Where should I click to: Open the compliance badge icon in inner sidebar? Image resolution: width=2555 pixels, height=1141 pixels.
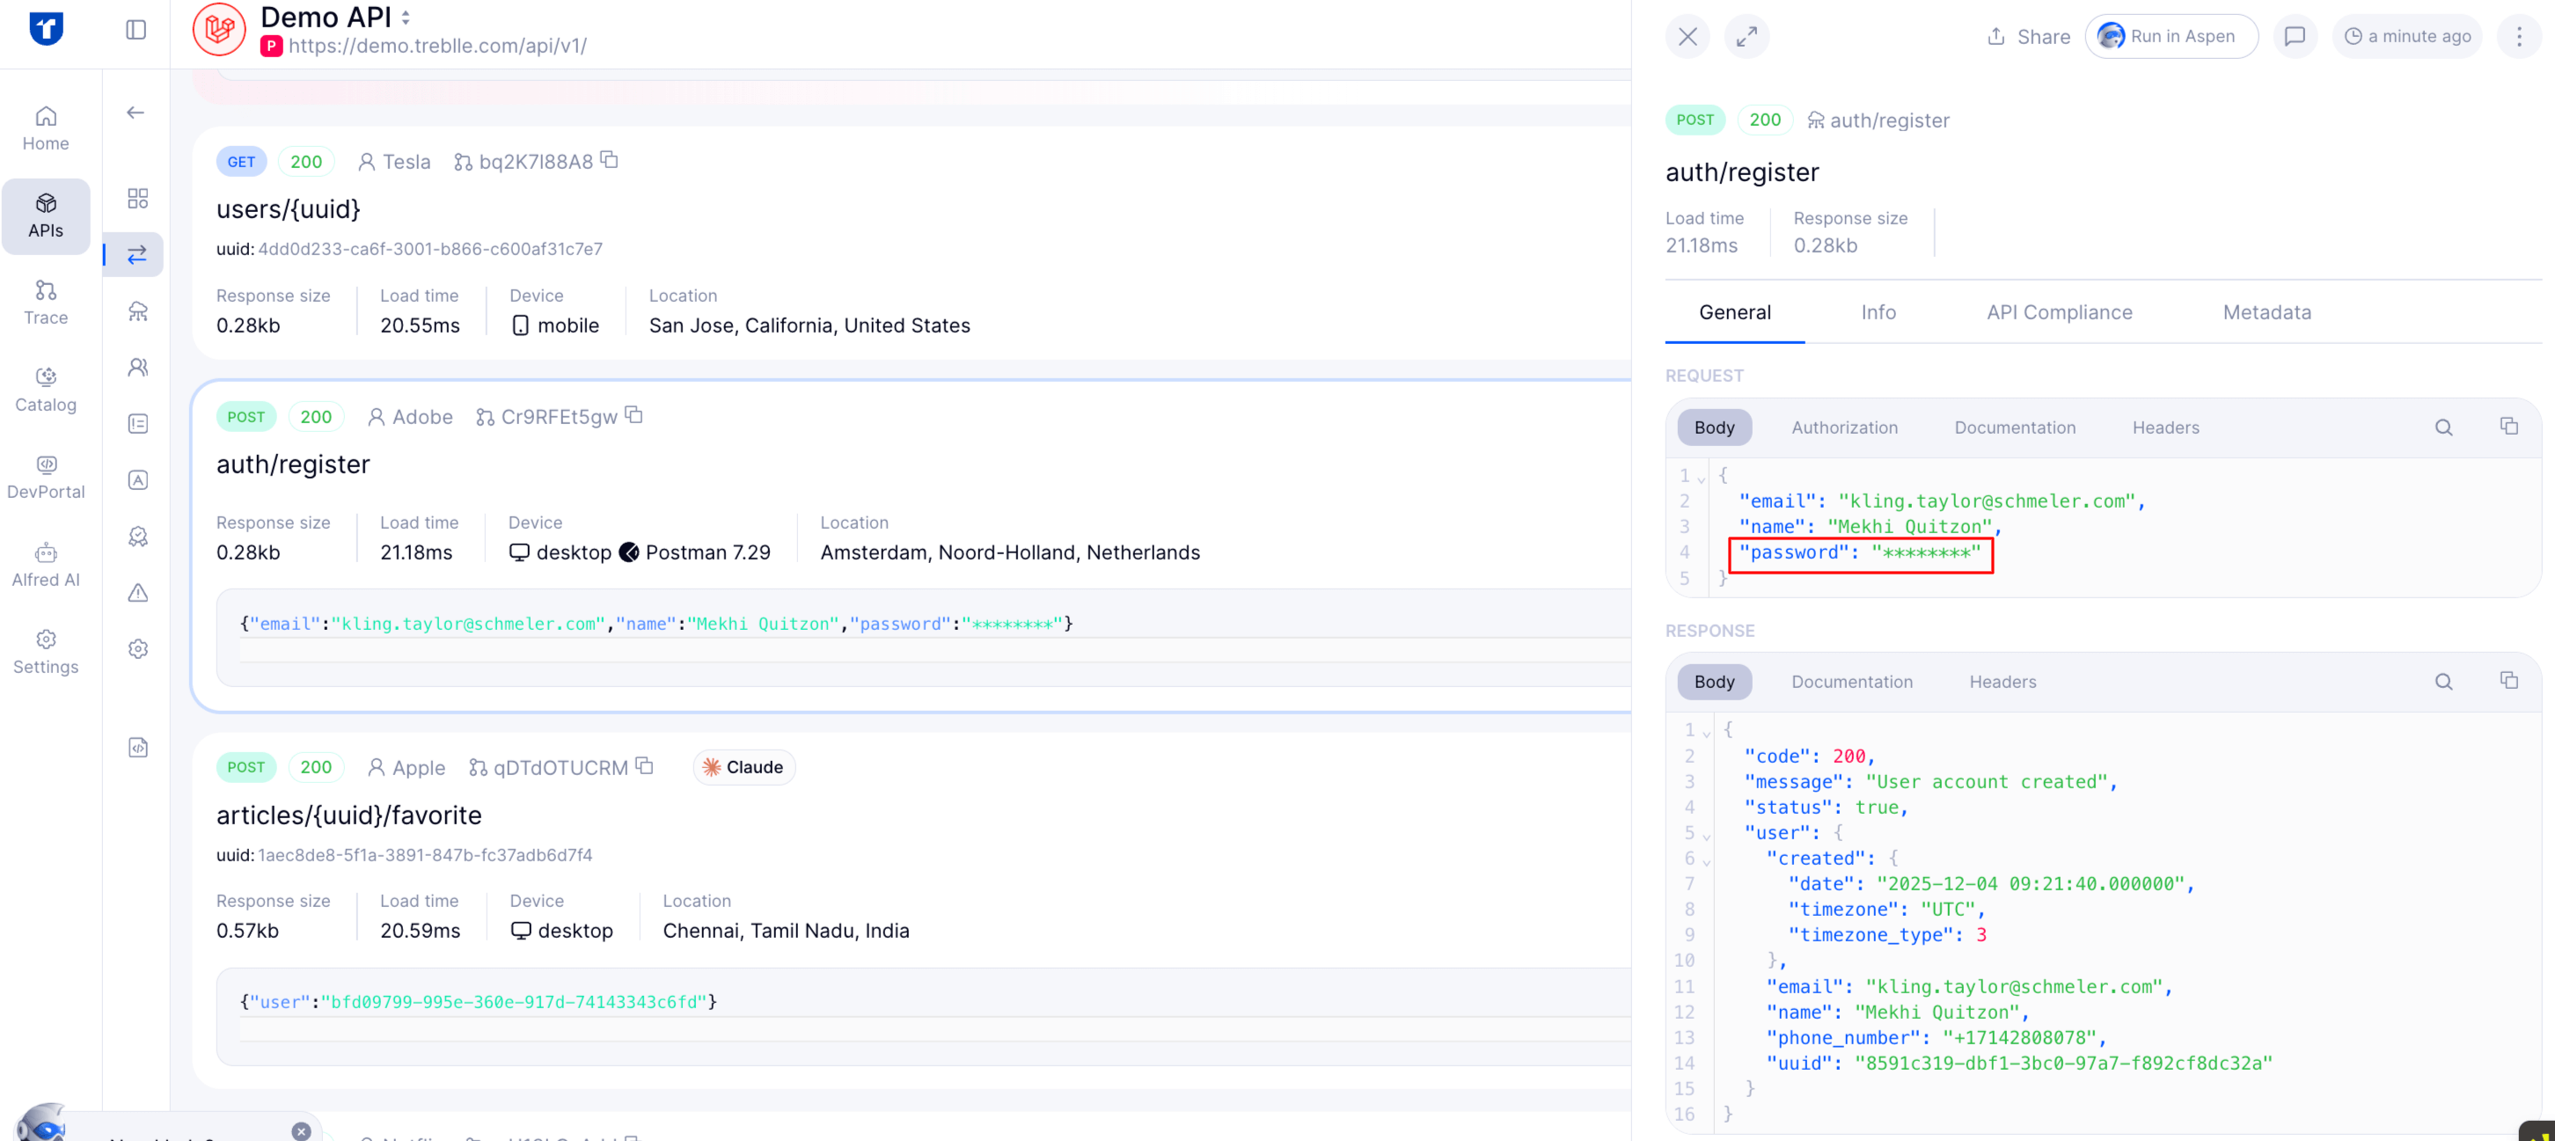pos(138,537)
